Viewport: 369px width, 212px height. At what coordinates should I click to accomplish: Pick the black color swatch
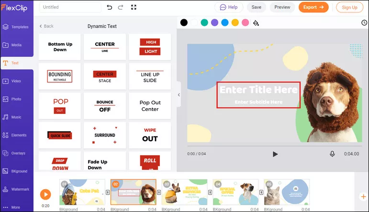click(184, 22)
